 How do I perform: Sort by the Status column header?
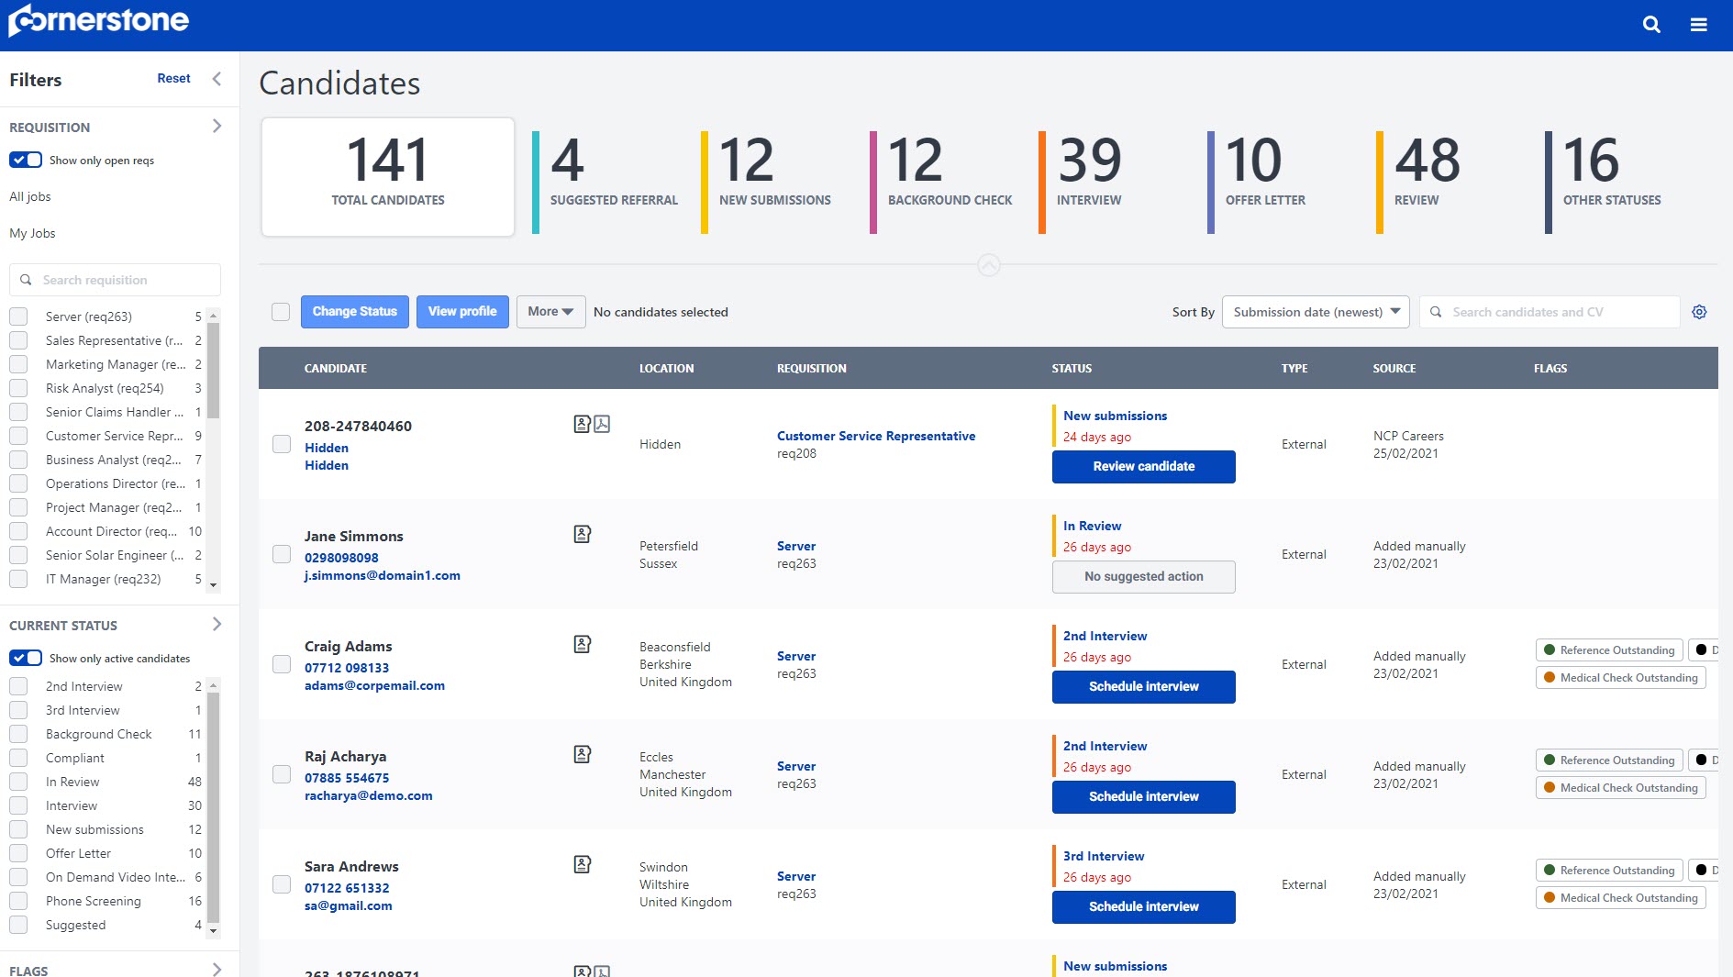click(x=1072, y=368)
